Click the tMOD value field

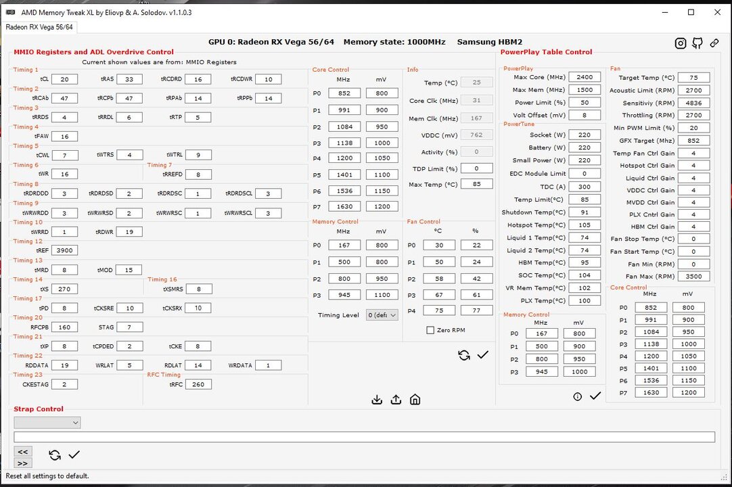129,270
